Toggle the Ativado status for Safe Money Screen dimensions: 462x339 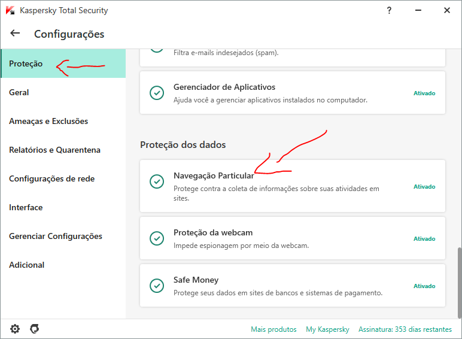coord(424,286)
